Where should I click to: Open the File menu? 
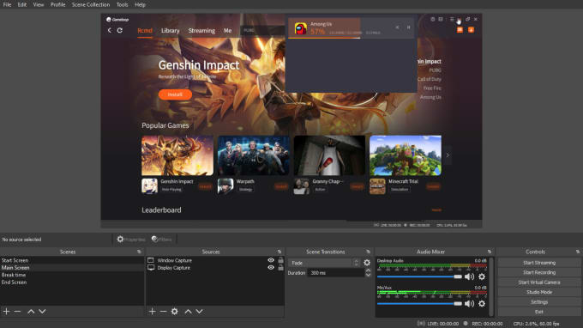point(7,4)
